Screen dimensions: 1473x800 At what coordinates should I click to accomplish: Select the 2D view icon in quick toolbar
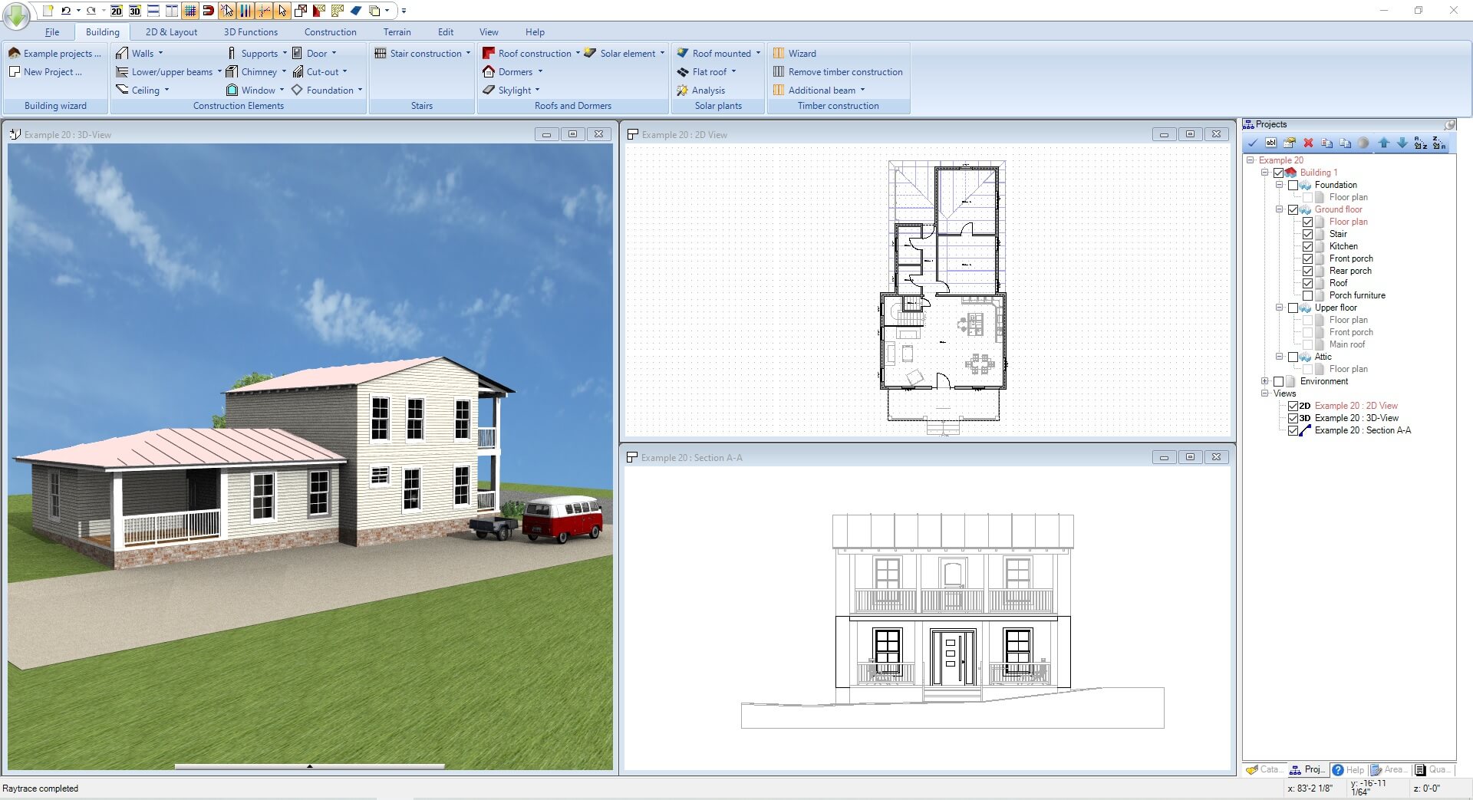tap(117, 12)
